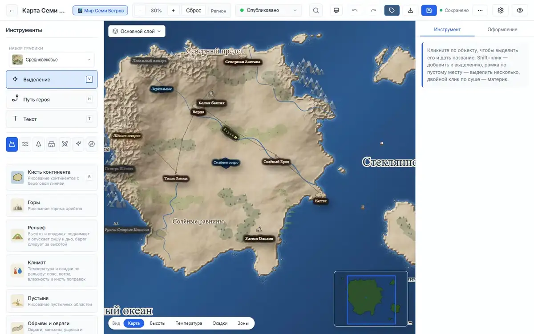Go back using the arrow icon
The image size is (534, 334).
point(12,10)
